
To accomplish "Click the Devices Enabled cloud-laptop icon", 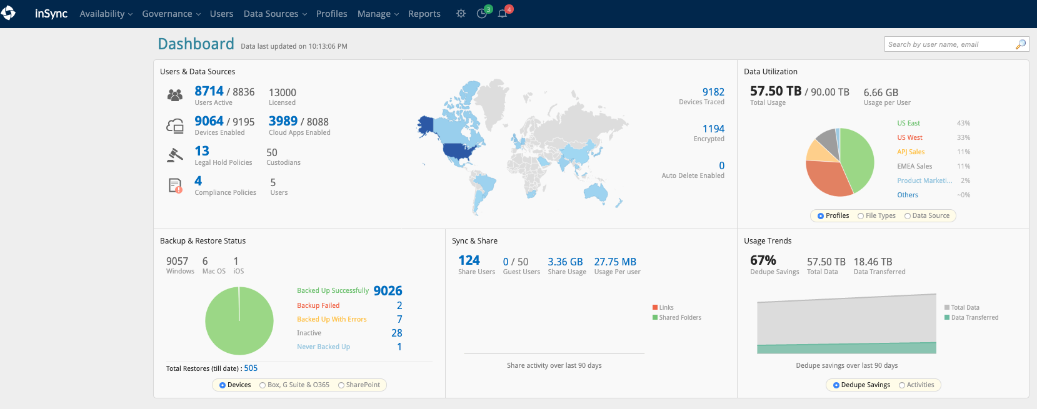I will point(175,126).
